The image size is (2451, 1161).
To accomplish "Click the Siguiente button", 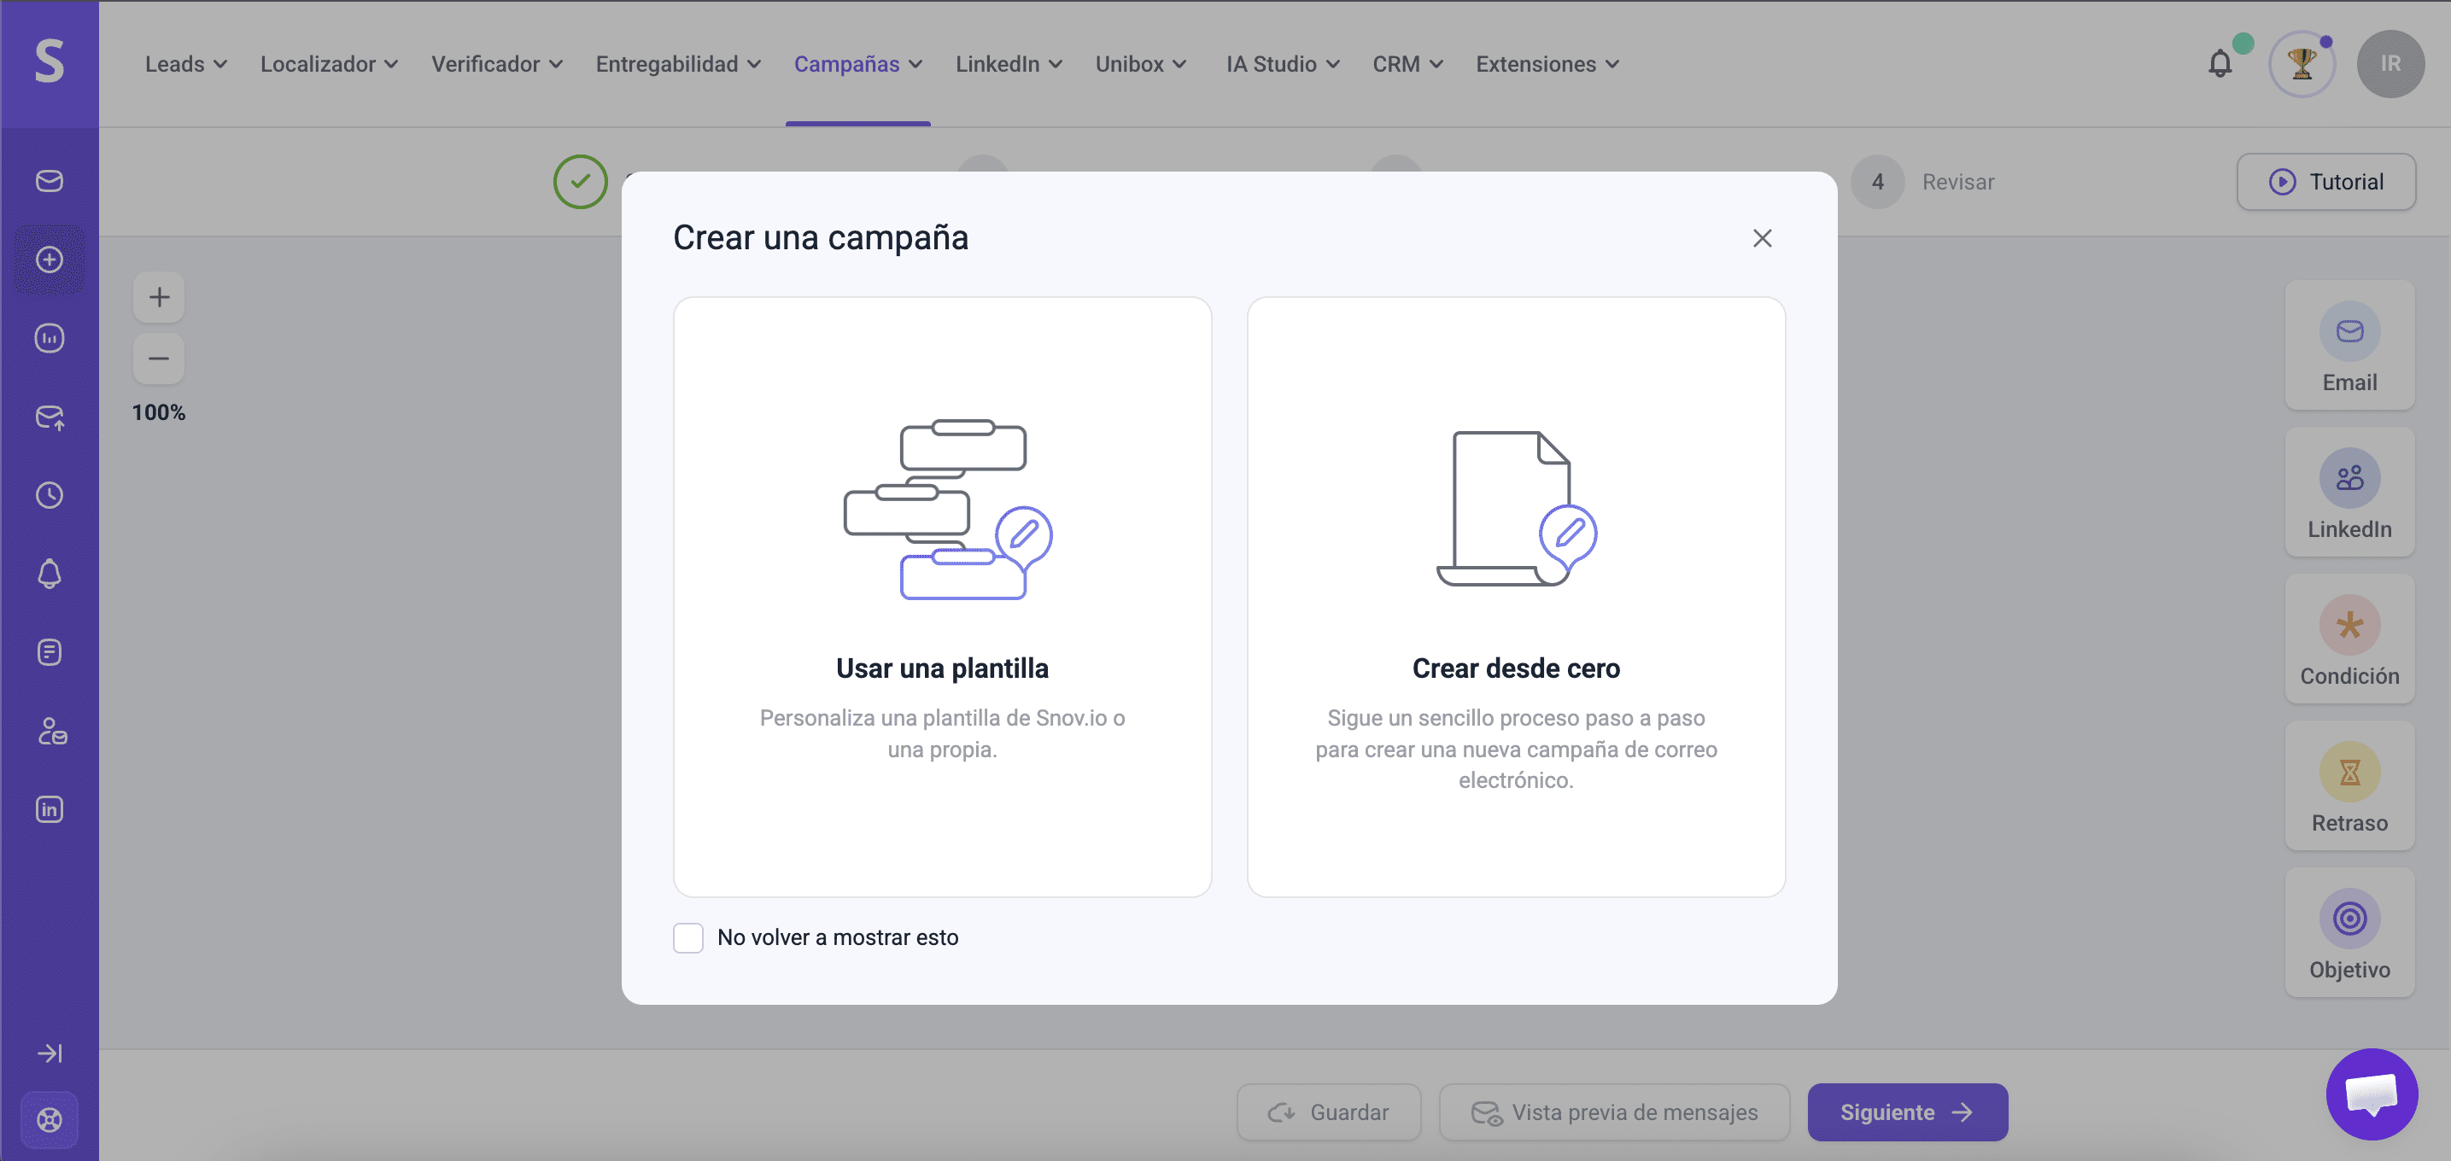I will click(1907, 1112).
